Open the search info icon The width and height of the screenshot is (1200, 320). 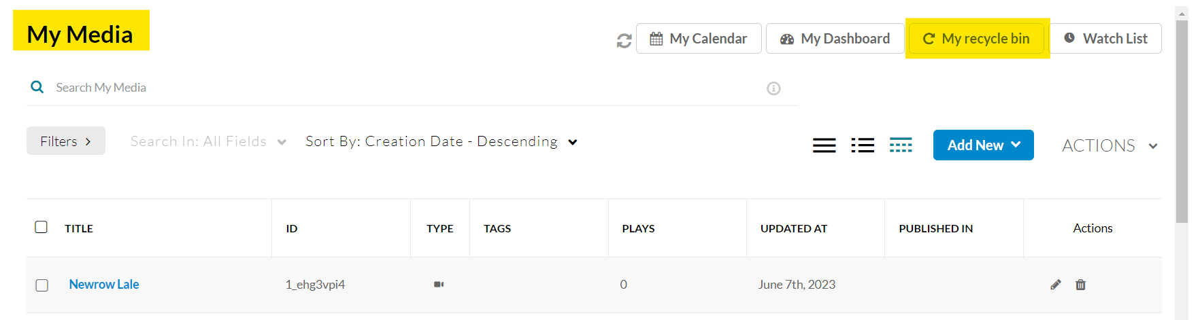tap(773, 88)
